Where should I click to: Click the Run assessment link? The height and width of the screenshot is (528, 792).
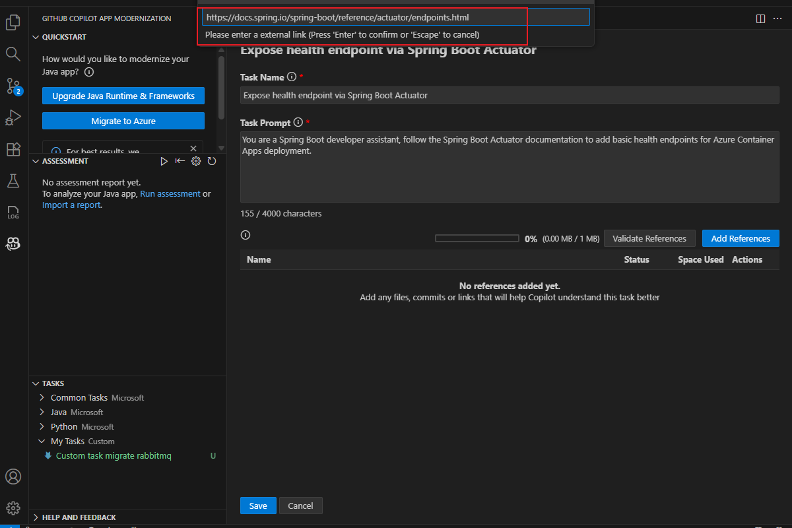tap(170, 193)
